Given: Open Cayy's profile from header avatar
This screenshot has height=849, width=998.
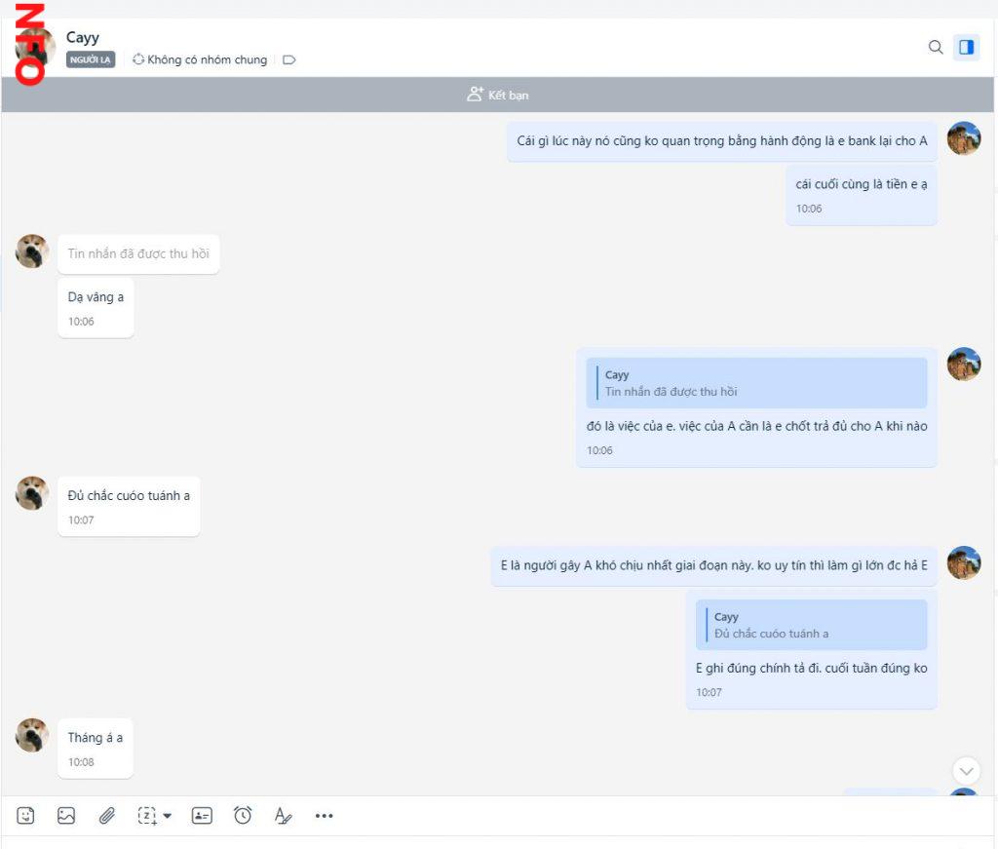Looking at the screenshot, I should (x=35, y=47).
